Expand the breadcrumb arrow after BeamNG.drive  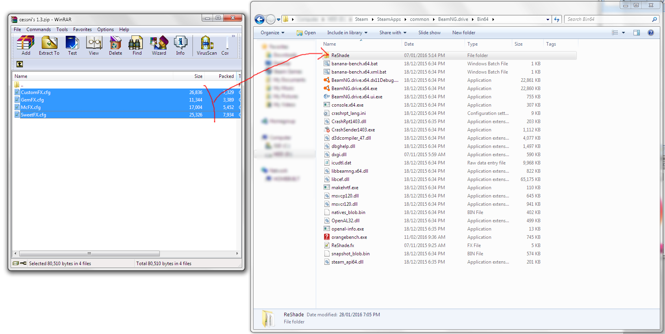coord(472,19)
